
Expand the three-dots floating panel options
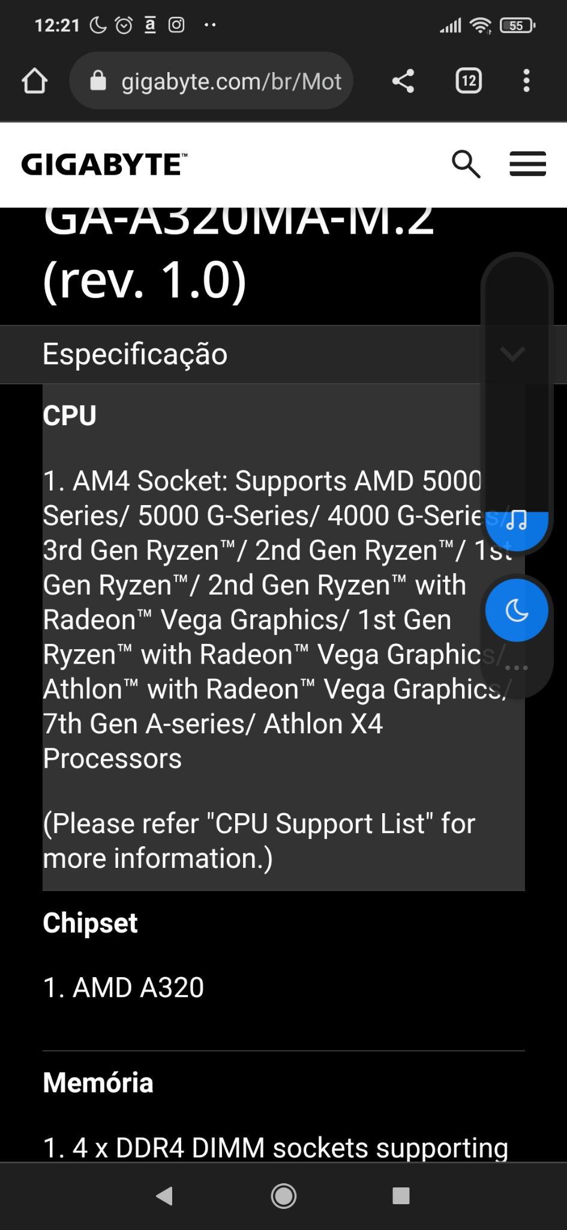point(517,667)
